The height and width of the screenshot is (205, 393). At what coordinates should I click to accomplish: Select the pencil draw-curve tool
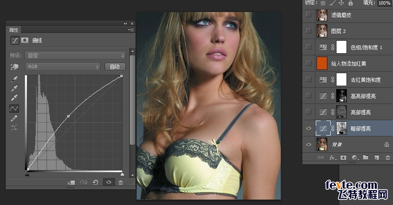tap(14, 118)
